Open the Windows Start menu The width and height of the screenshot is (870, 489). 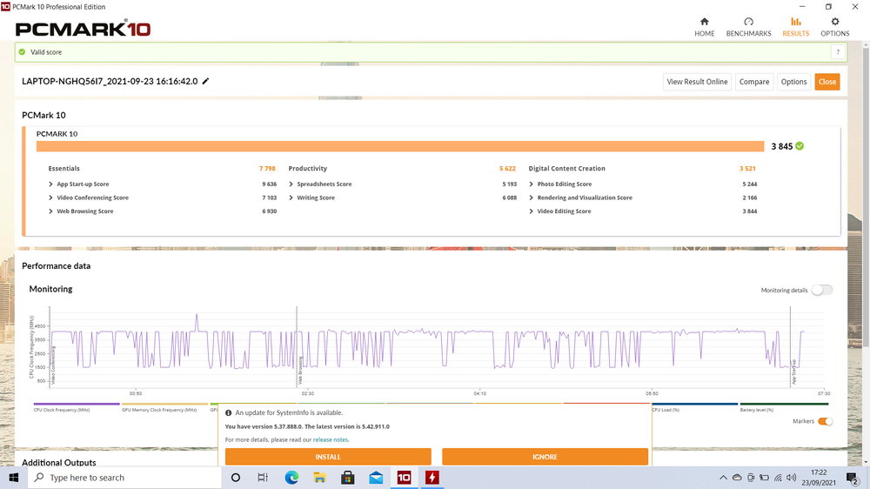click(14, 478)
